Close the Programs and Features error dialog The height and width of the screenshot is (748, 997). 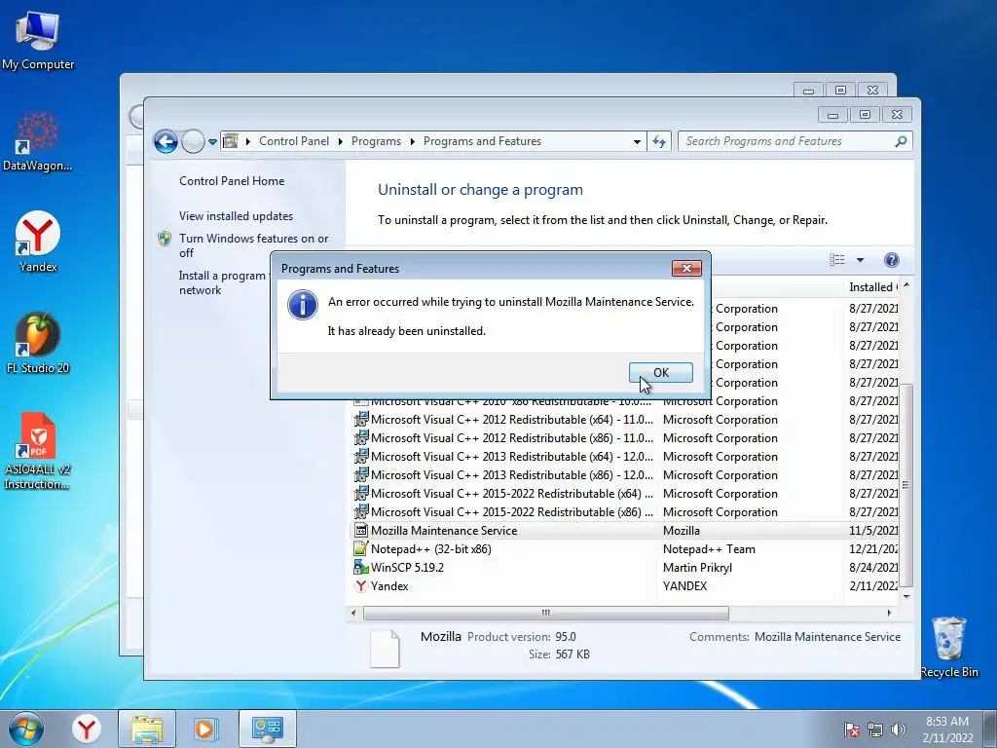[x=686, y=269]
